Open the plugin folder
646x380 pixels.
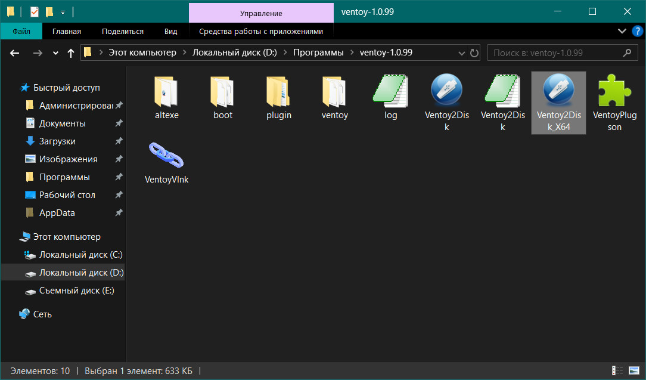278,97
